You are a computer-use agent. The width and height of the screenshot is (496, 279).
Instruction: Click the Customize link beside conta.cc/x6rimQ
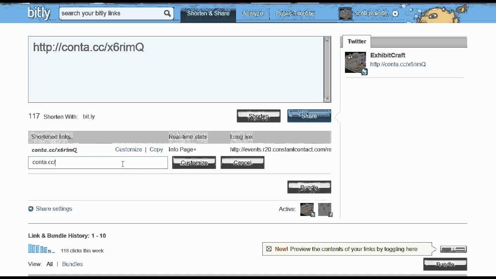[129, 150]
